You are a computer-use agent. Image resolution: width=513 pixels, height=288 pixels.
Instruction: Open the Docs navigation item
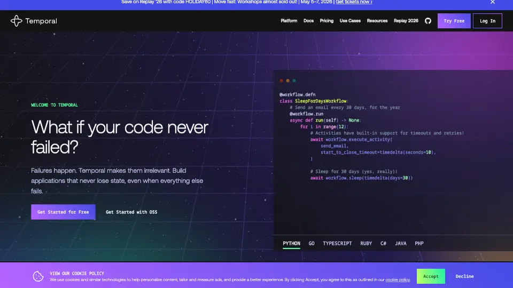click(308, 21)
